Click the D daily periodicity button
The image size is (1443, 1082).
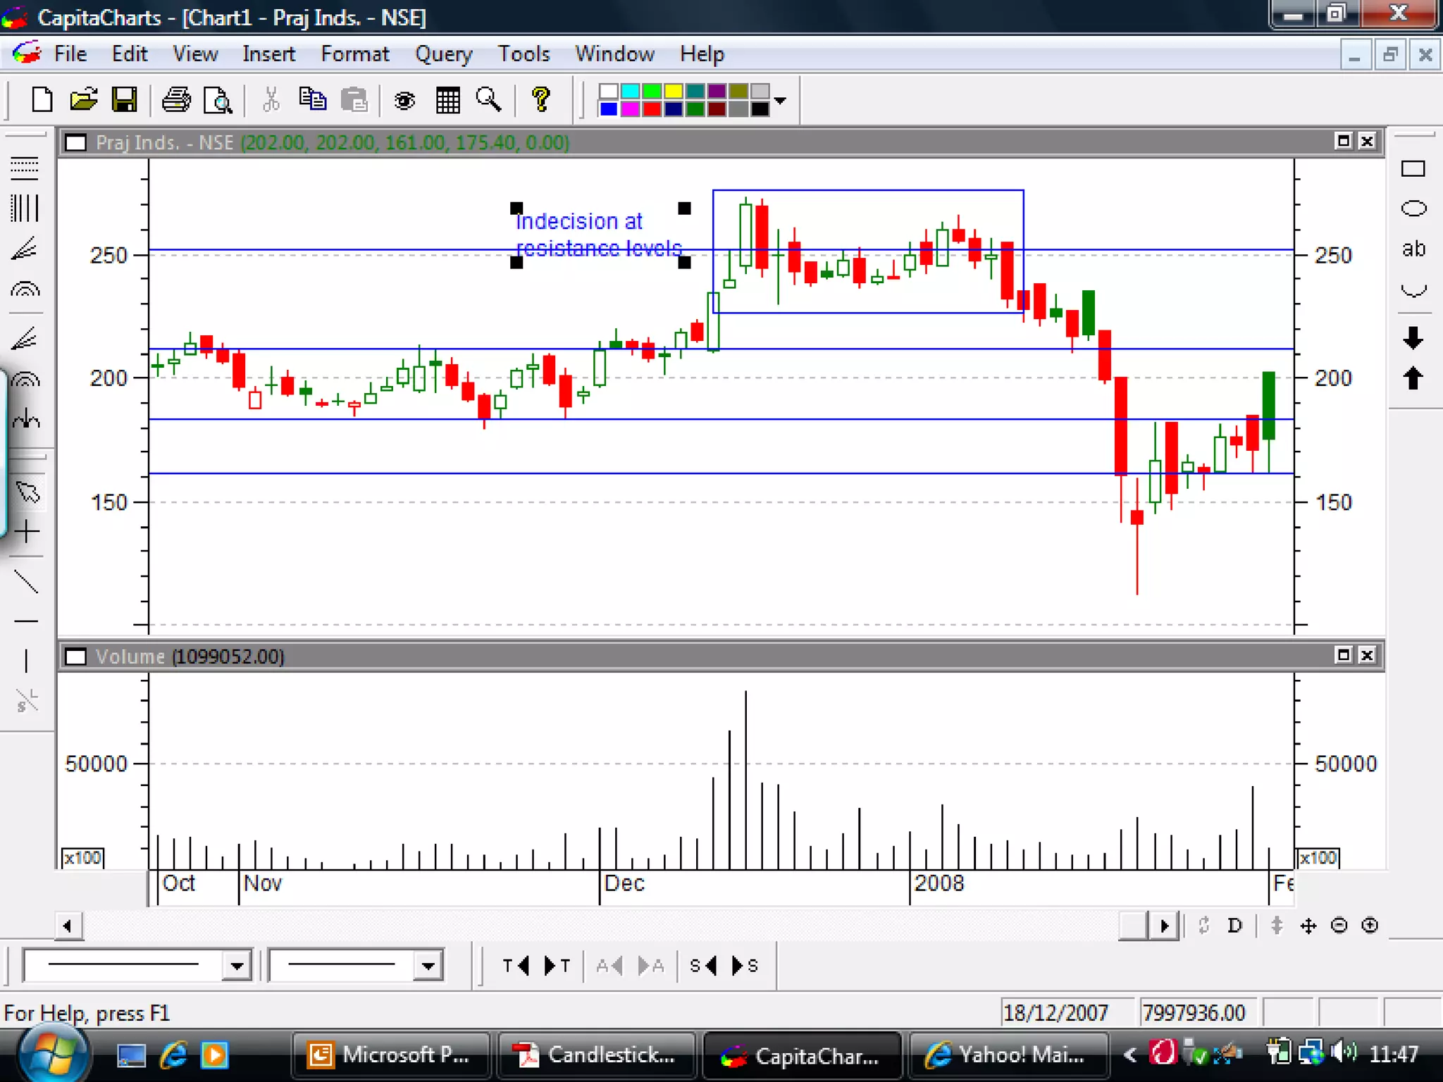[1234, 926]
